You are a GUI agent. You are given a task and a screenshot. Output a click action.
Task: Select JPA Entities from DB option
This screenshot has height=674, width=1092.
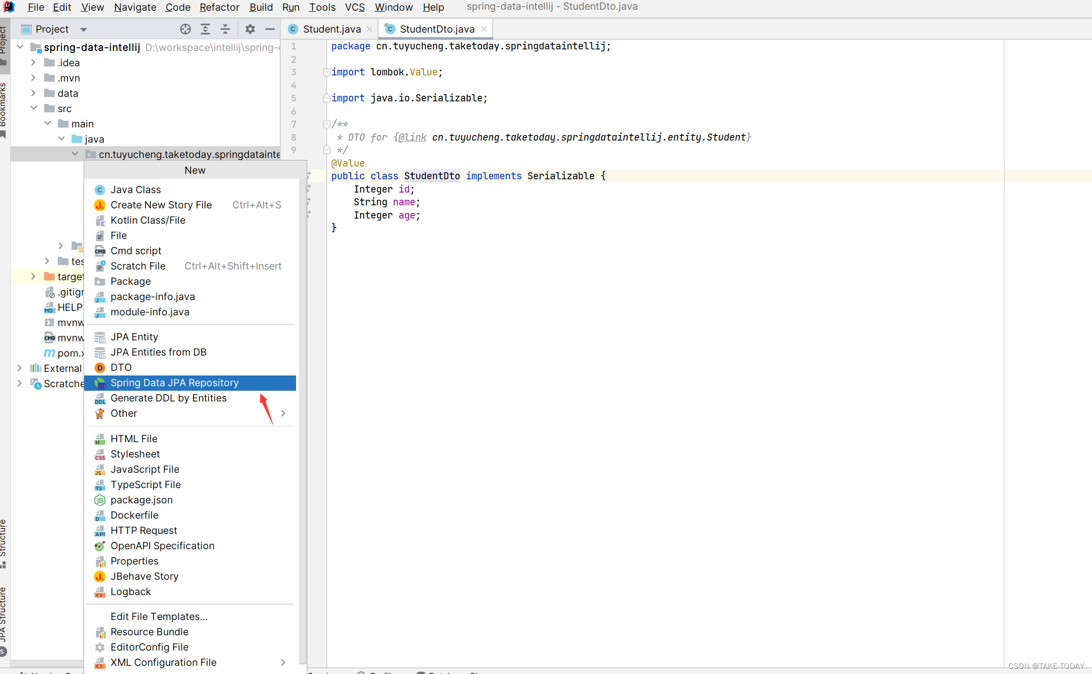tap(158, 352)
